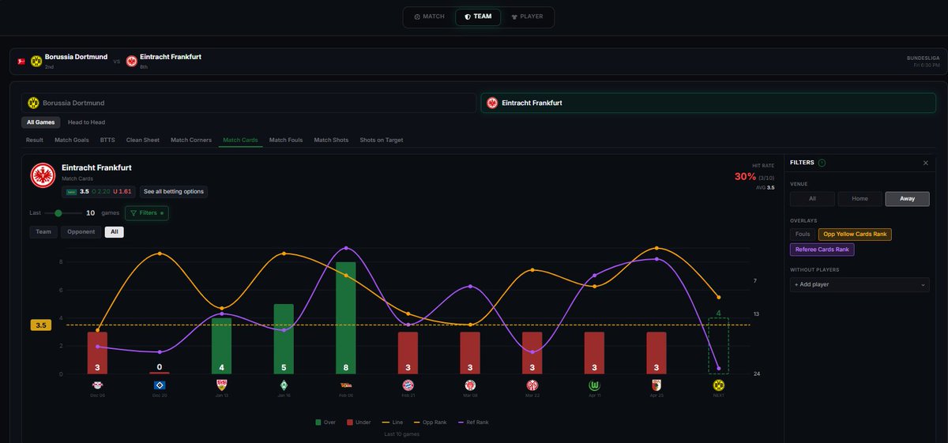This screenshot has height=443, width=948.
Task: Click the green bar showing 5
Action: (284, 340)
